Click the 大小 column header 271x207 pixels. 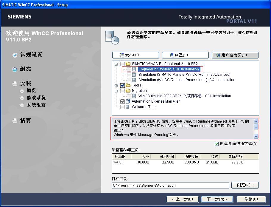(141, 157)
